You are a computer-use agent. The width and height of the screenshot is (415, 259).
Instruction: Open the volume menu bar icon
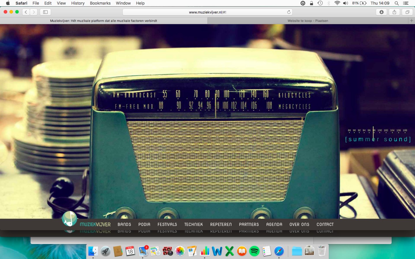(345, 3)
